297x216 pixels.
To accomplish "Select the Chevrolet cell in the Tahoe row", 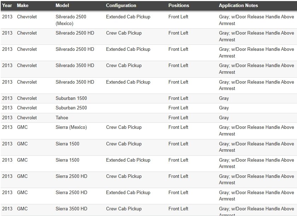I will pos(27,118).
